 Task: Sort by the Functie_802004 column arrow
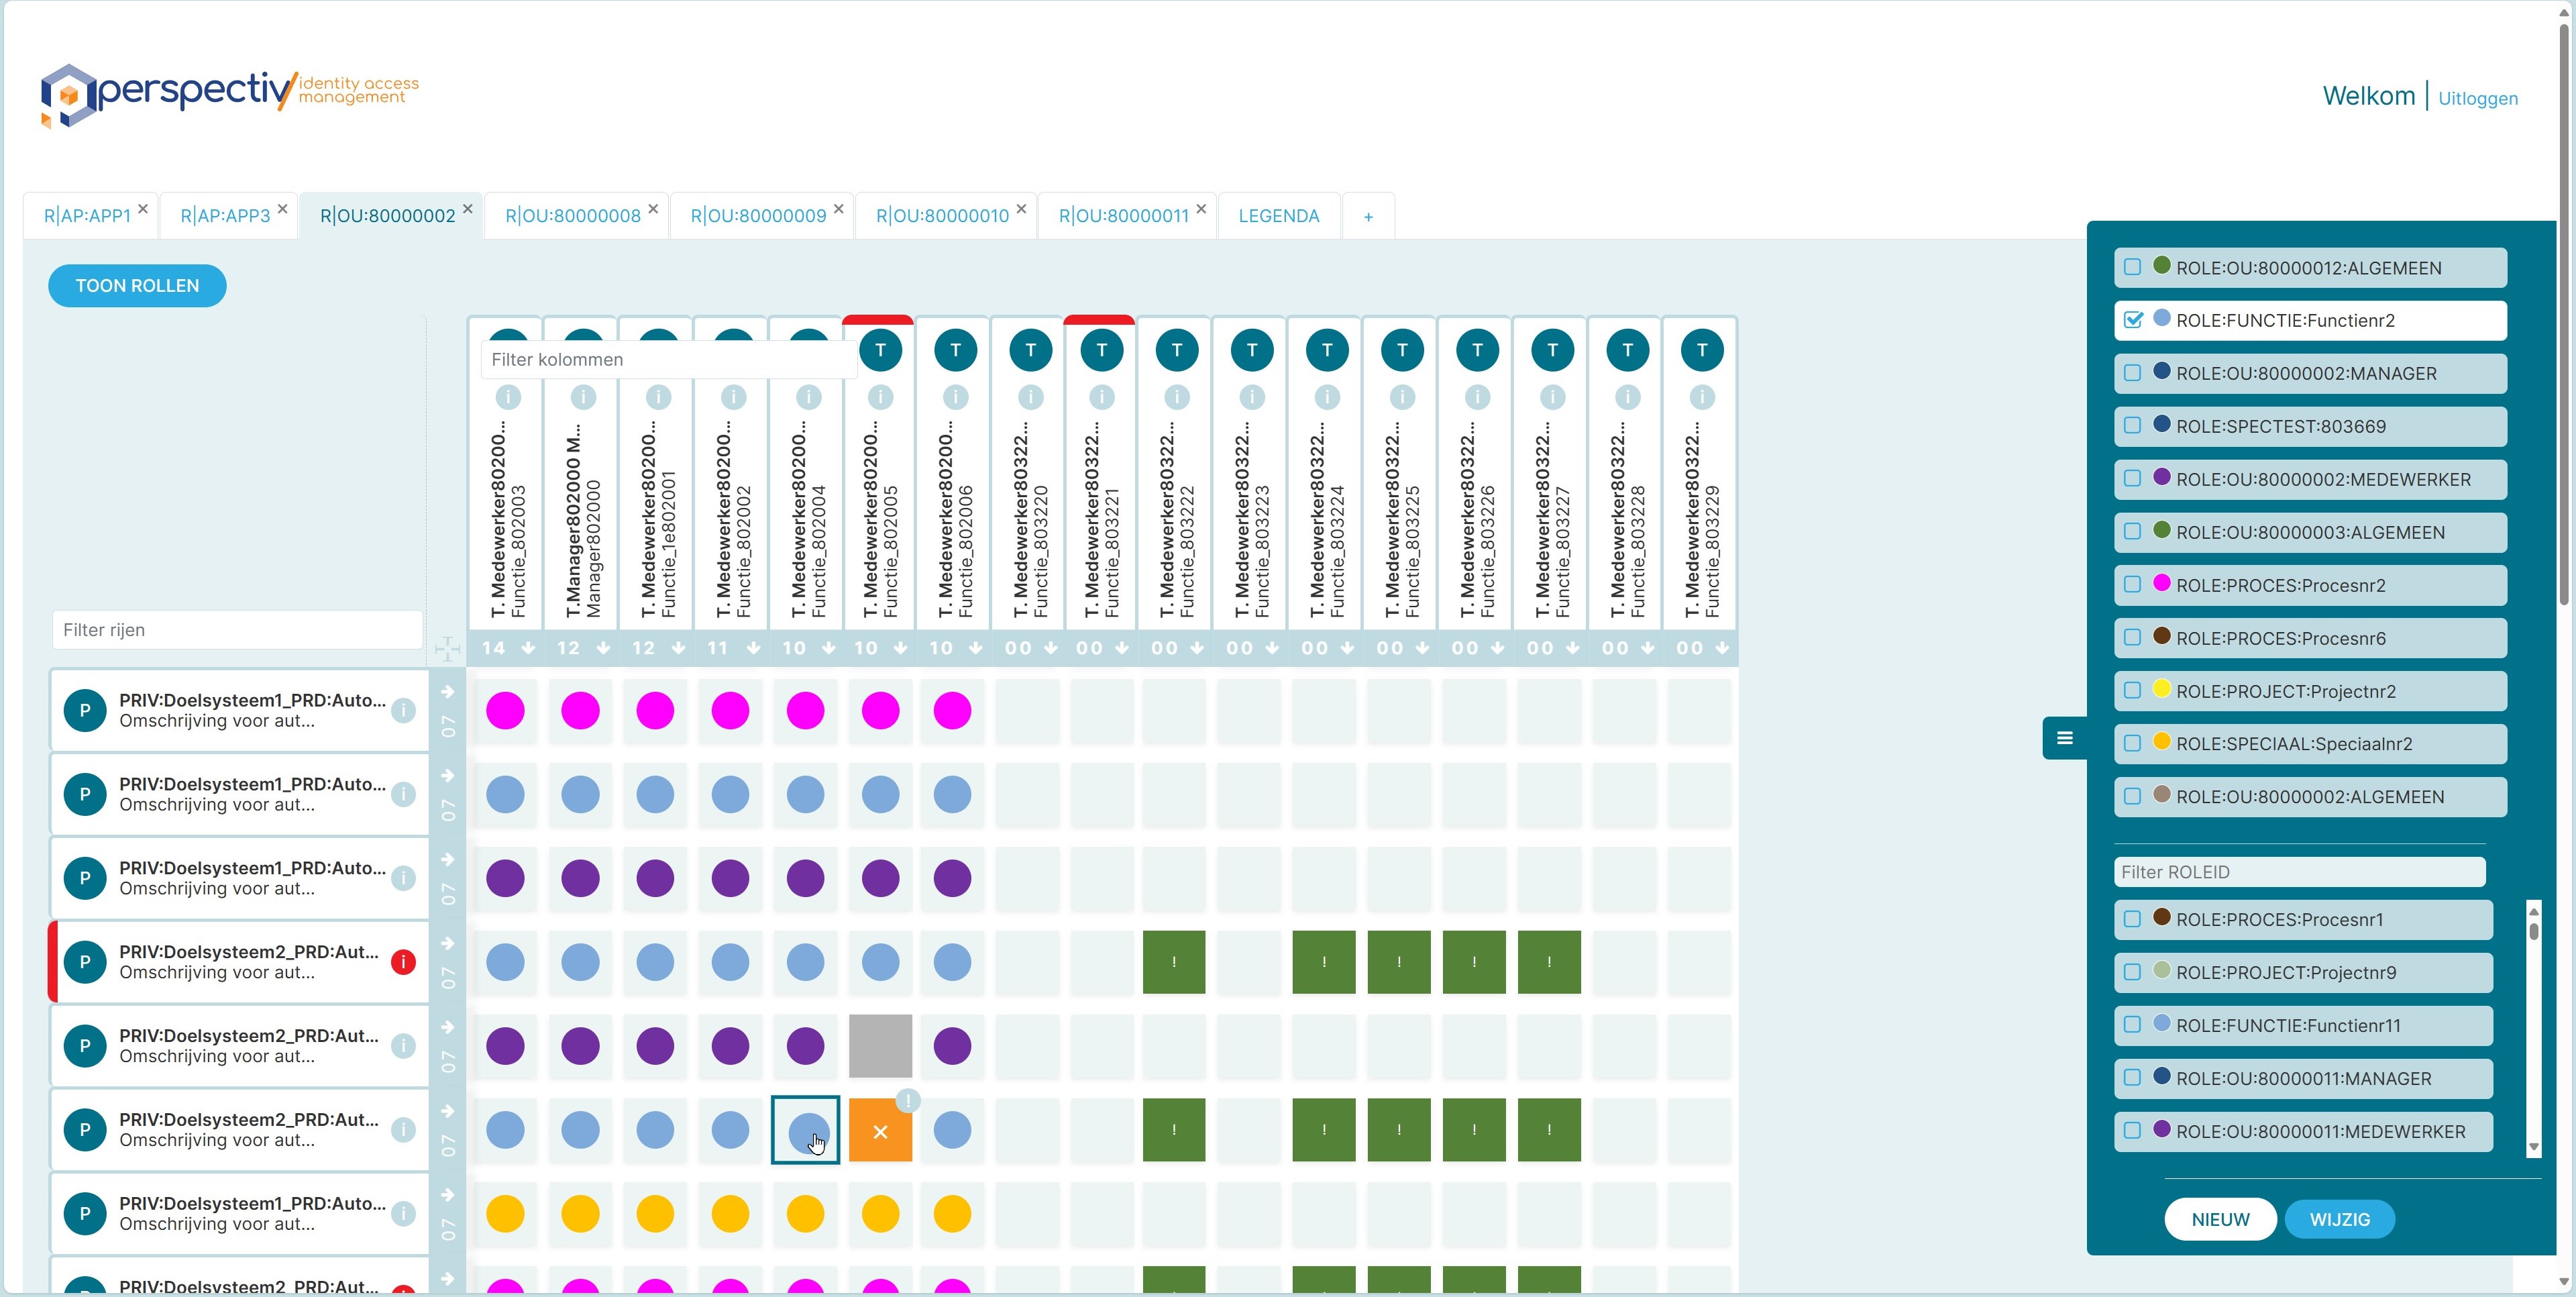click(829, 648)
